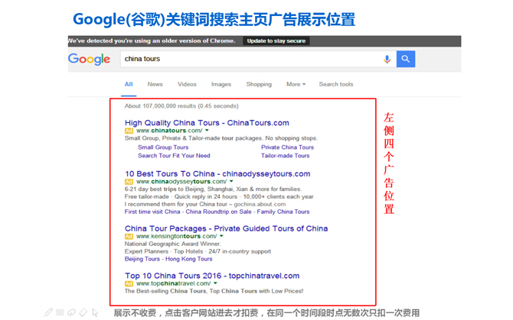
Task: Click 6-21 day best trips description line
Action: (214, 189)
